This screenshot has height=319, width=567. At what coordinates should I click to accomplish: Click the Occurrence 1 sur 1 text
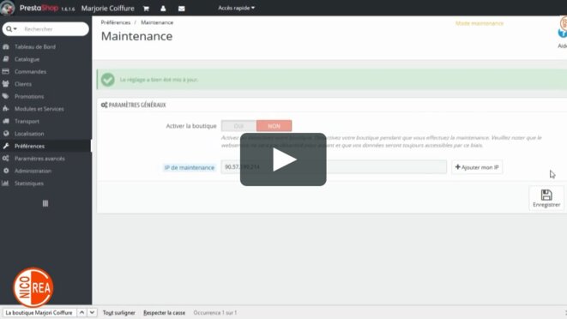(x=214, y=312)
